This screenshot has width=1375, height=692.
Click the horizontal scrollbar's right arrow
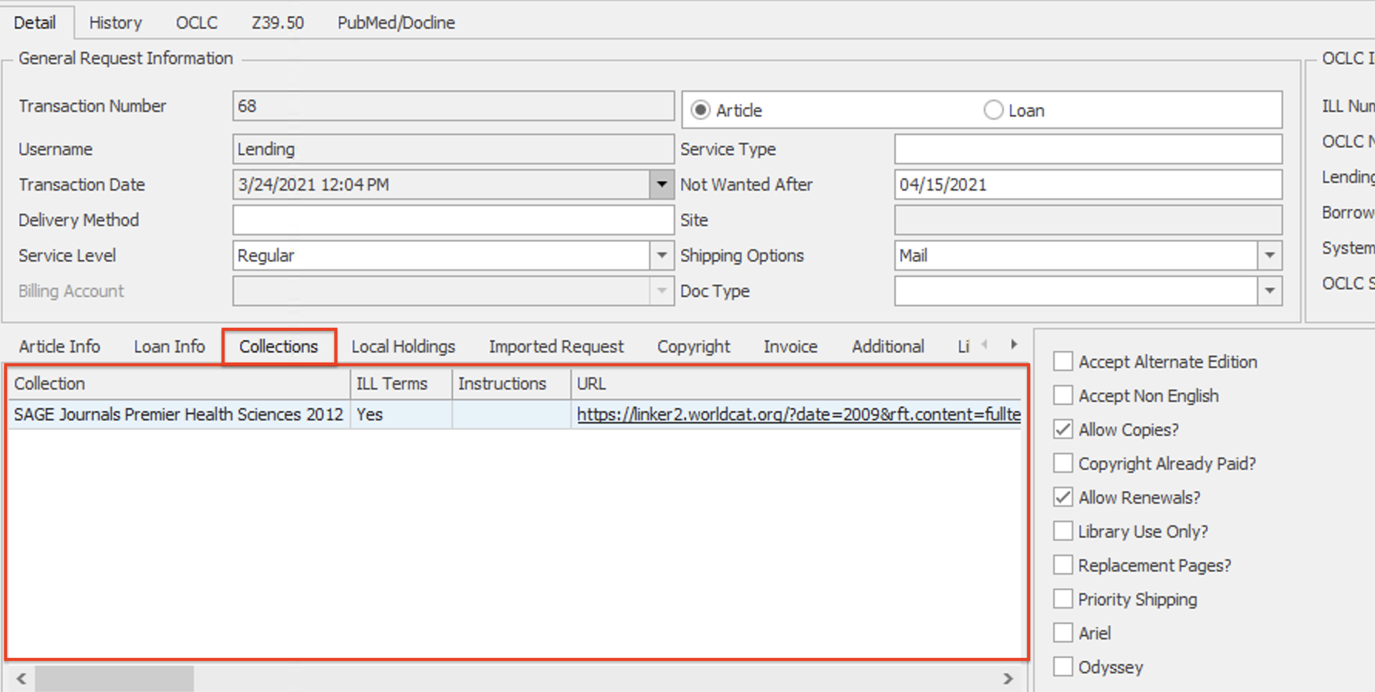pos(1008,679)
